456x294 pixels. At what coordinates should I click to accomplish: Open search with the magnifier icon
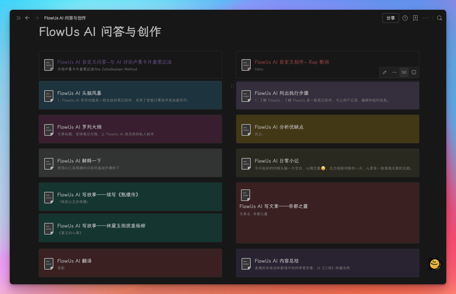click(x=439, y=18)
